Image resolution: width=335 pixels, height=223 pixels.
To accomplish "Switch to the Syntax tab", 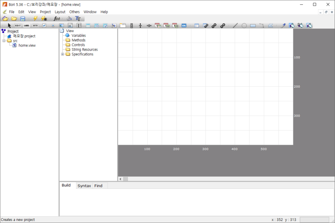I will 84,186.
